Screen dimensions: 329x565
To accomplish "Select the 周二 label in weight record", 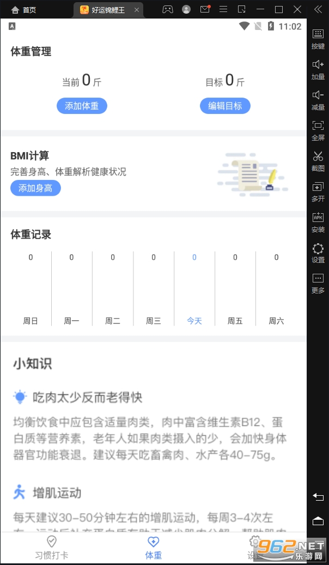I will [x=113, y=321].
